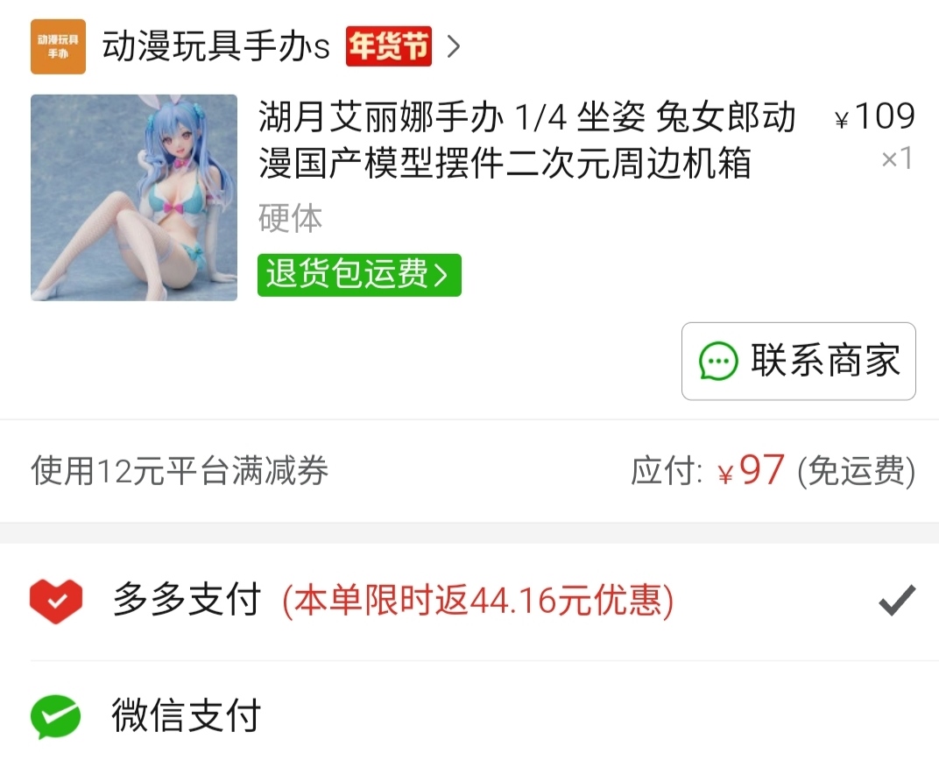Viewport: 939px width, 767px height.
Task: Tap the ×1 quantity indicator
Action: pos(896,158)
